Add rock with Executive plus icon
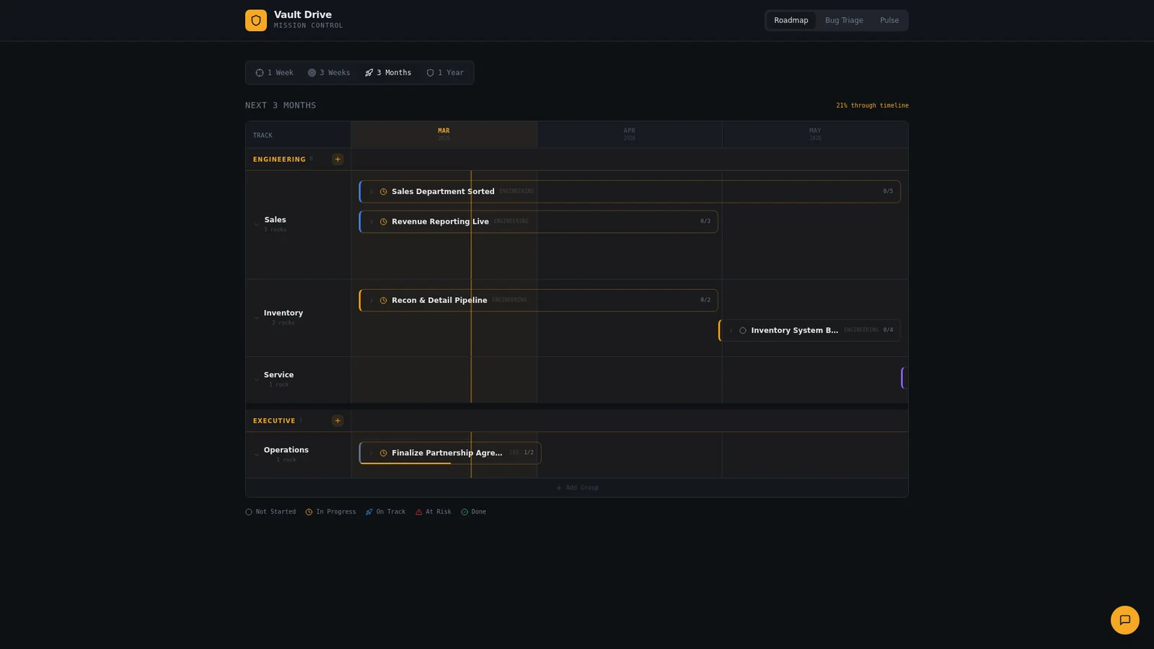The image size is (1154, 649). 338,420
